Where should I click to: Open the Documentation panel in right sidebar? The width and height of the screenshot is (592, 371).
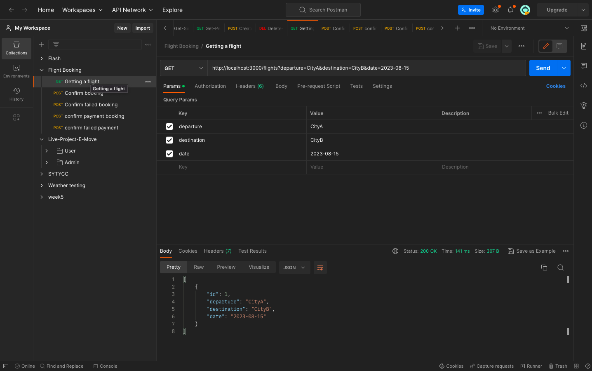[x=583, y=46]
